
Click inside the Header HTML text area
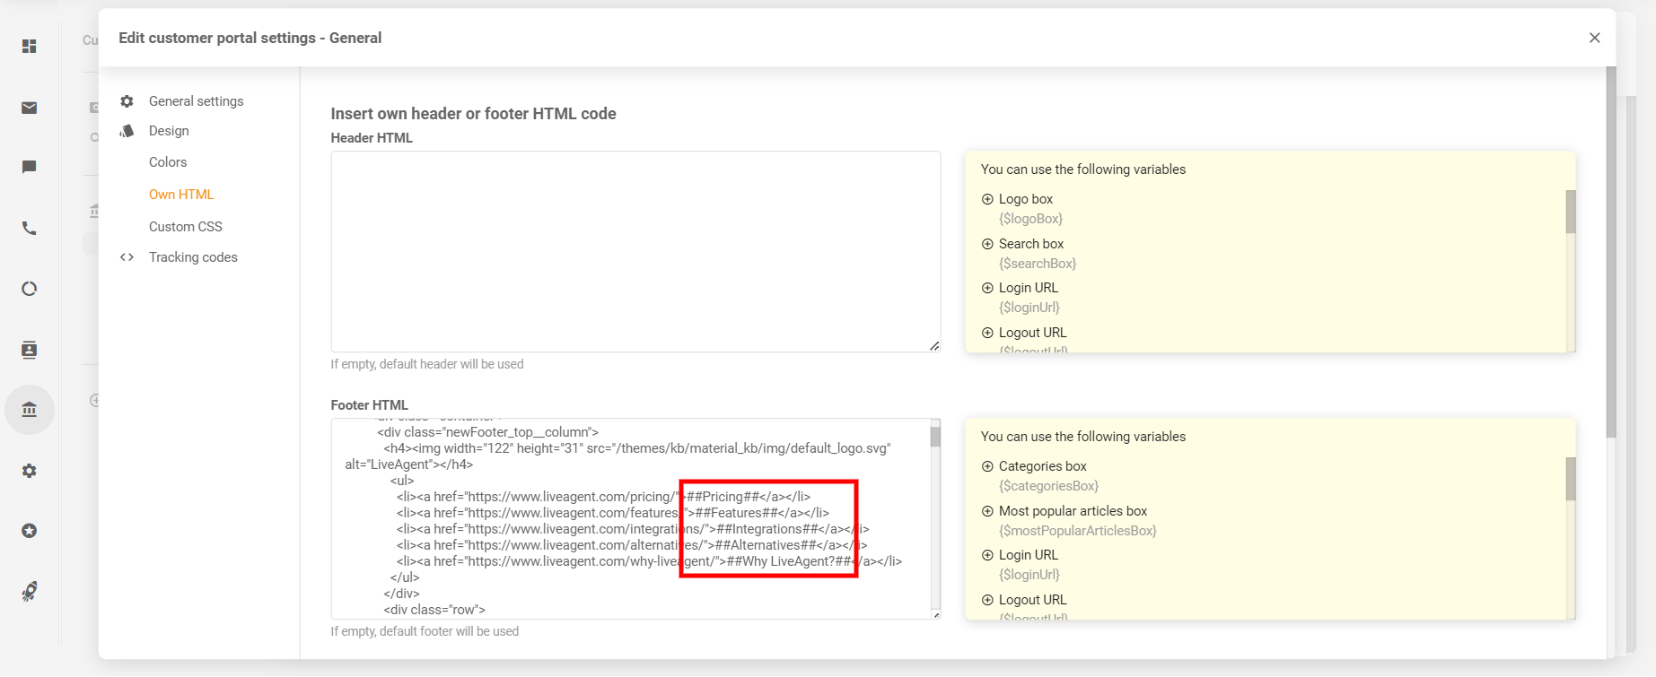click(635, 251)
